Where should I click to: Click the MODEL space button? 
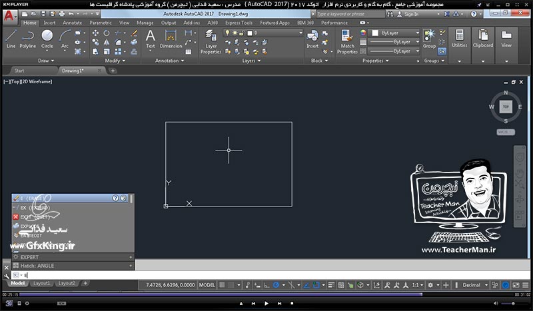coord(207,285)
